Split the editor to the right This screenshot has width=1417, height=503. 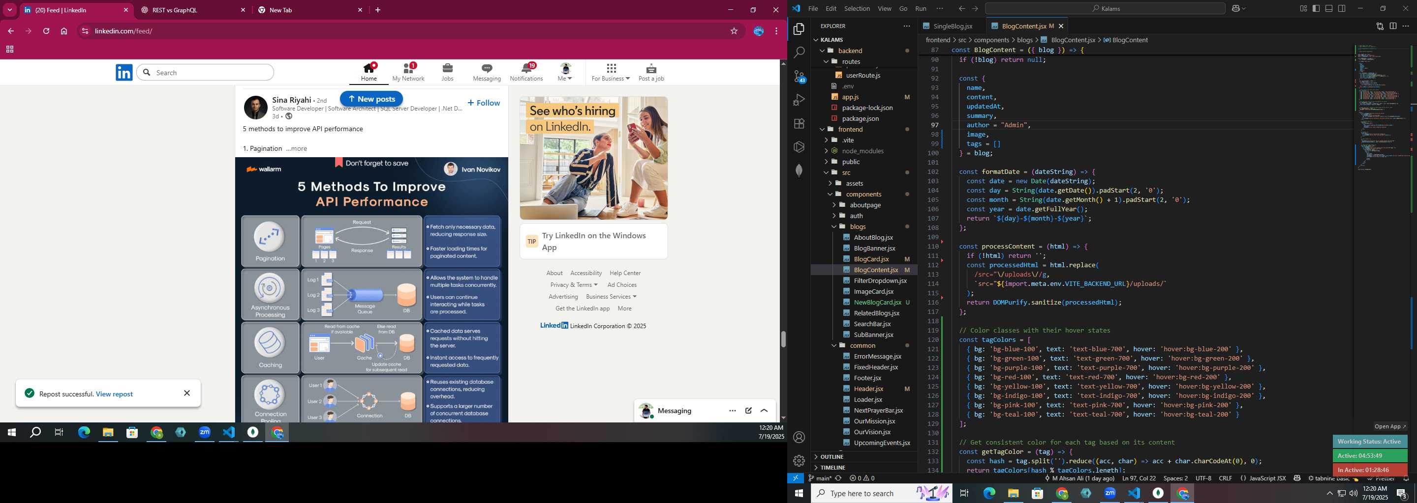(x=1393, y=26)
